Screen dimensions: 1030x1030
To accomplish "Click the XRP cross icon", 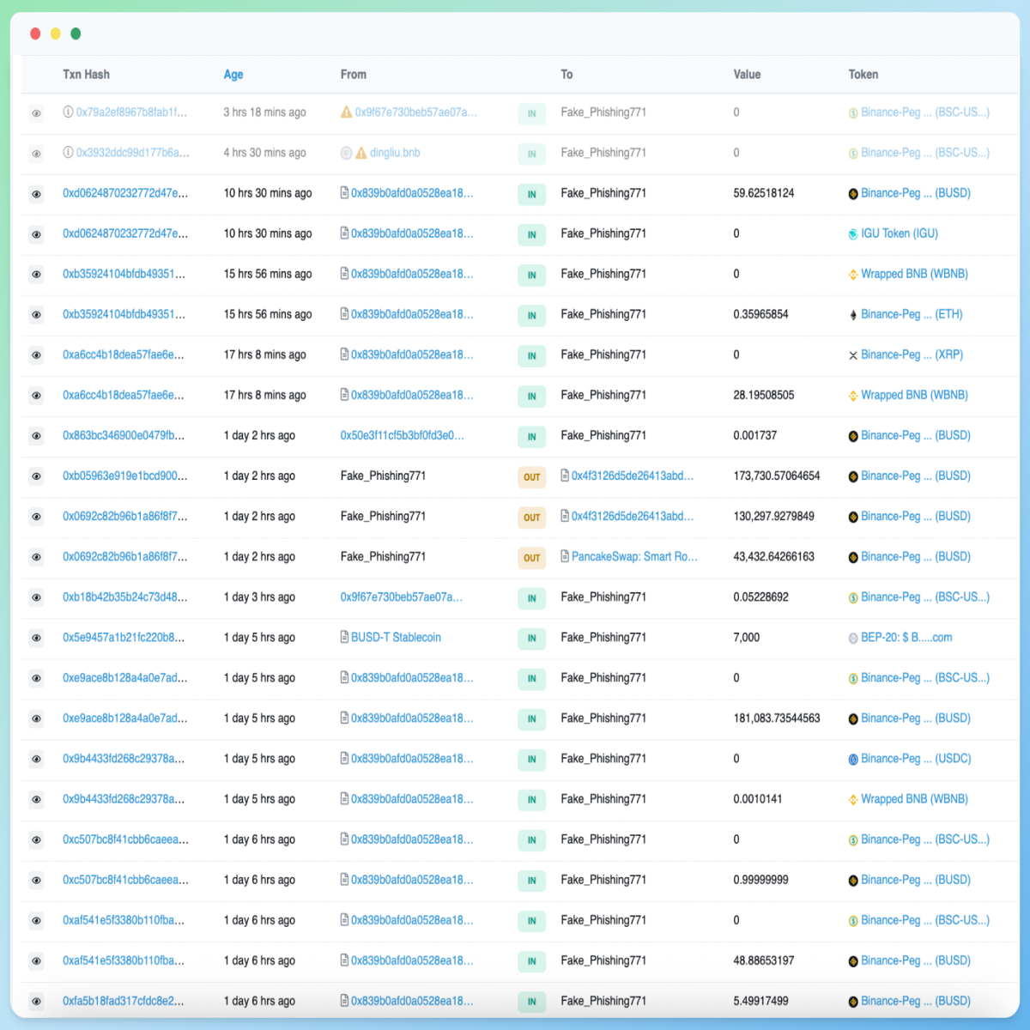I will coord(853,355).
